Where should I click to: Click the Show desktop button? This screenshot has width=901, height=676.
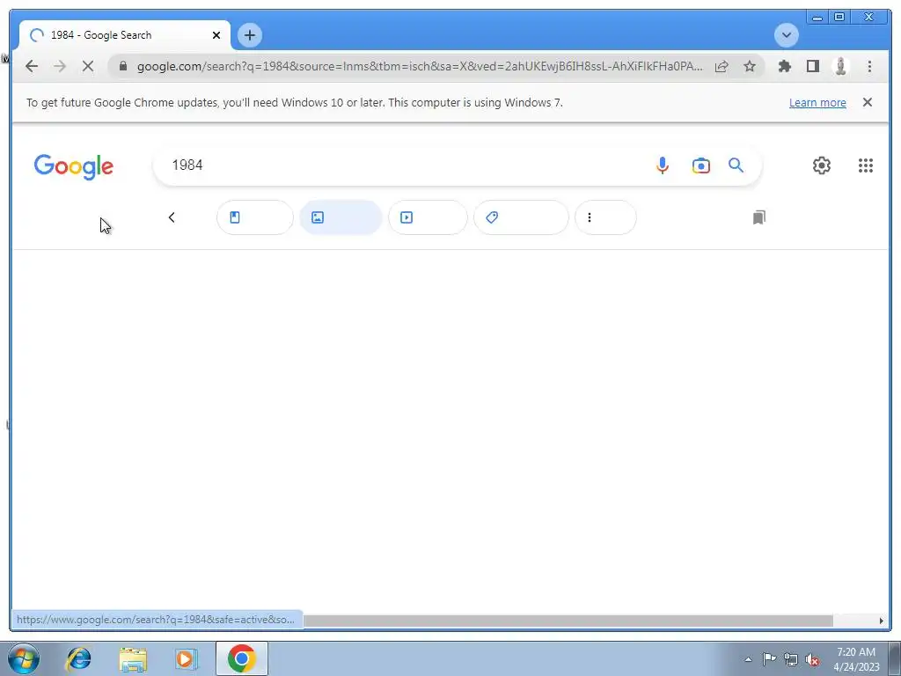pyautogui.click(x=895, y=658)
